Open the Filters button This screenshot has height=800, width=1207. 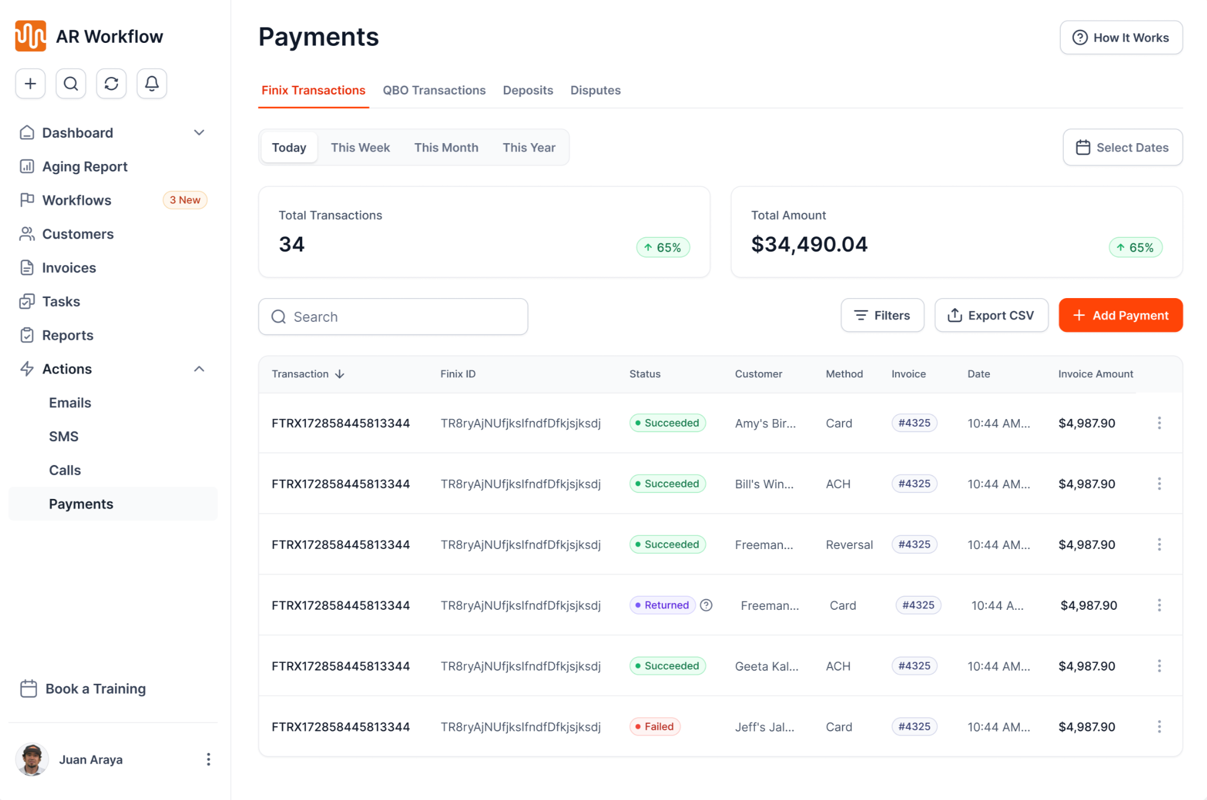[882, 315]
